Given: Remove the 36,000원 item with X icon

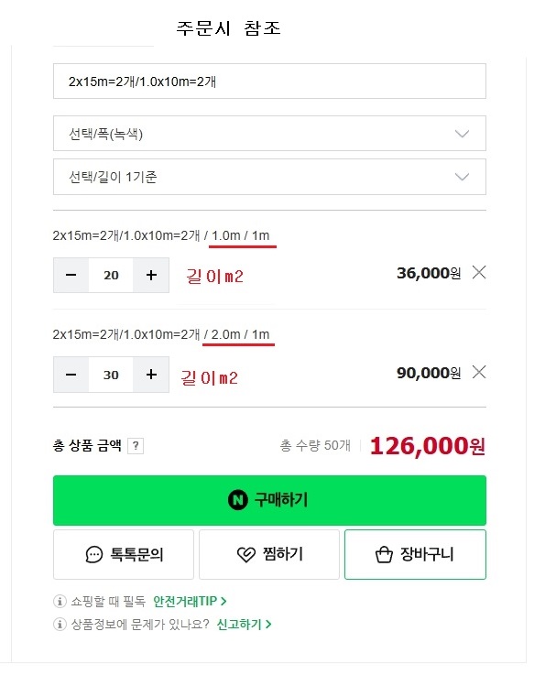Looking at the screenshot, I should pos(479,273).
